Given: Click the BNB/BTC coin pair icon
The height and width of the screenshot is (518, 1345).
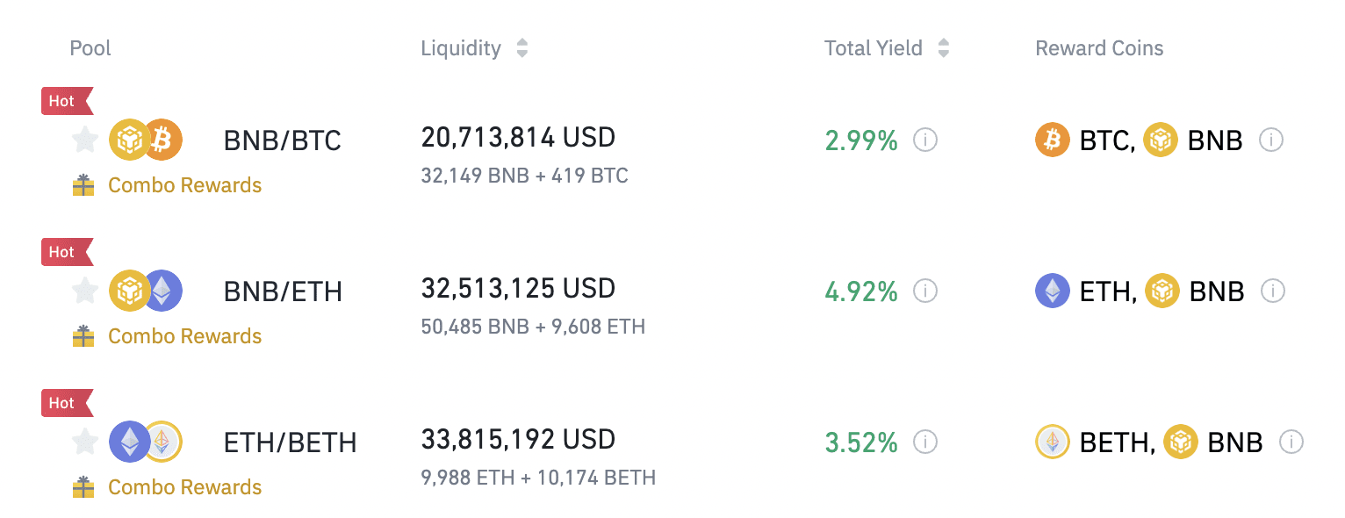Looking at the screenshot, I should [146, 140].
